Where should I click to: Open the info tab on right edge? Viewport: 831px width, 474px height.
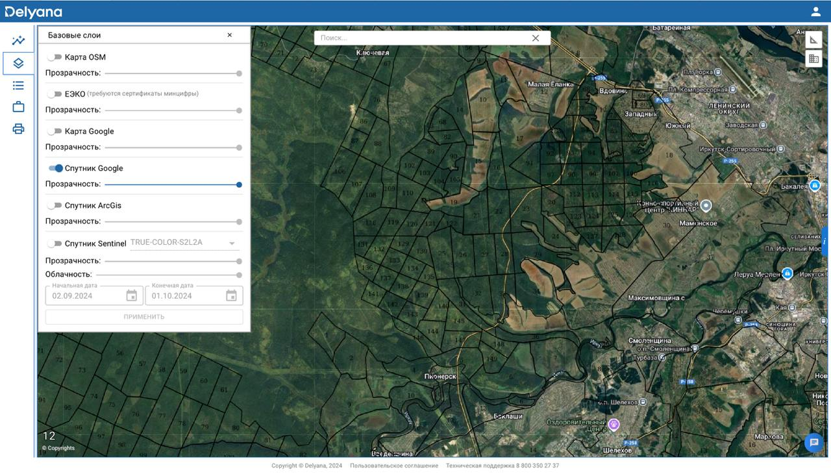tap(826, 242)
